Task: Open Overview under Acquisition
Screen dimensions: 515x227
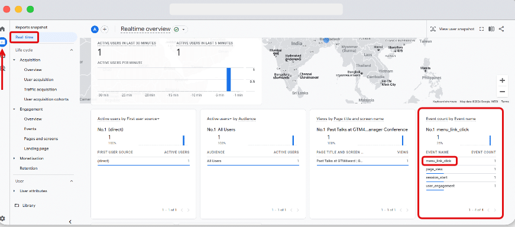Action: [33, 70]
